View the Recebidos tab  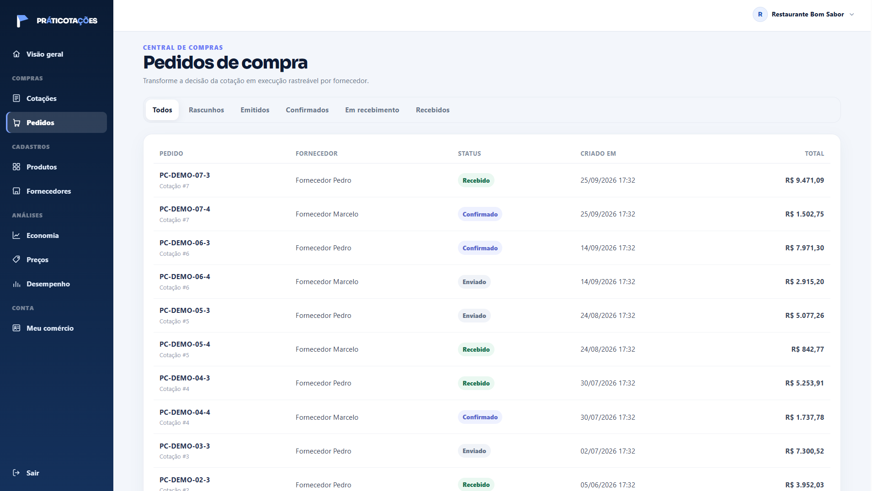(433, 110)
